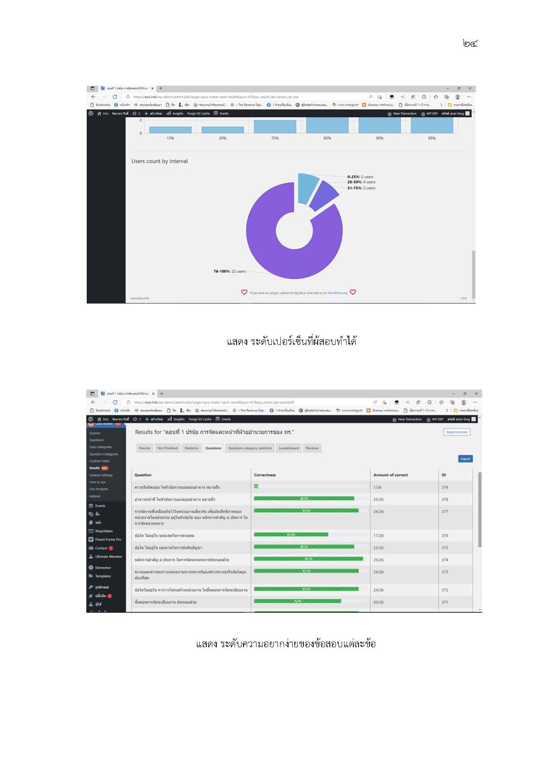The height and width of the screenshot is (769, 543).
Task: Open the Reviews tab
Action: [x=312, y=448]
